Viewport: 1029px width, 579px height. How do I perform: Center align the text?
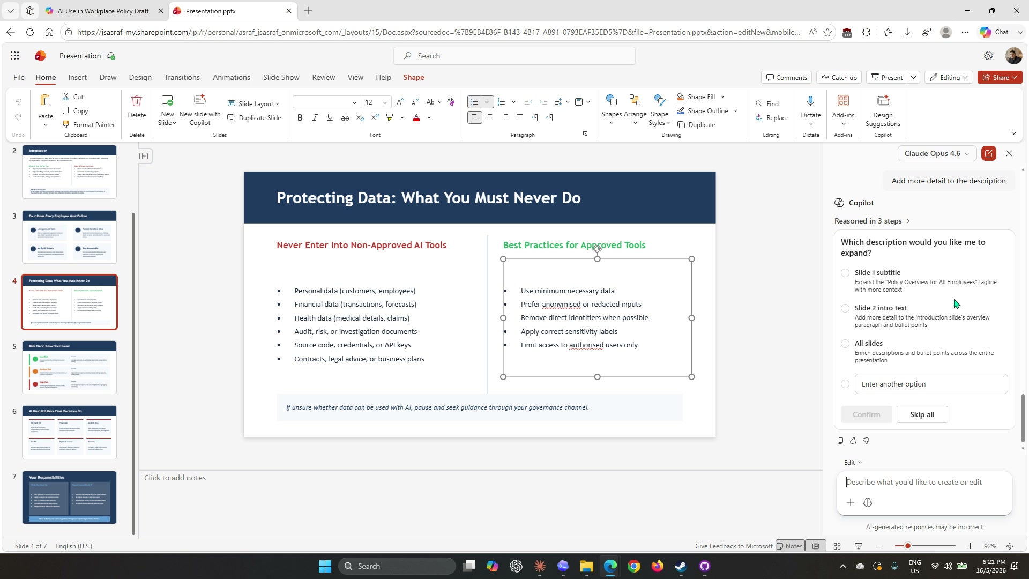click(490, 117)
